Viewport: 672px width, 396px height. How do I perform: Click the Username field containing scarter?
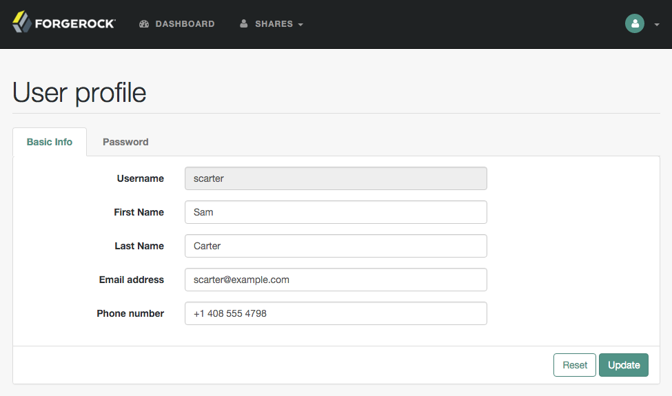coord(336,178)
